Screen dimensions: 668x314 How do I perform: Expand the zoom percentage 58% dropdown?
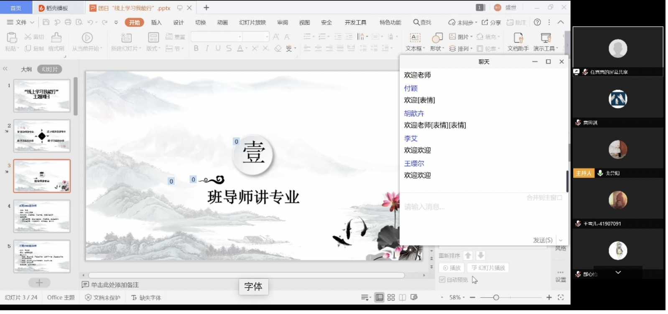(457, 297)
